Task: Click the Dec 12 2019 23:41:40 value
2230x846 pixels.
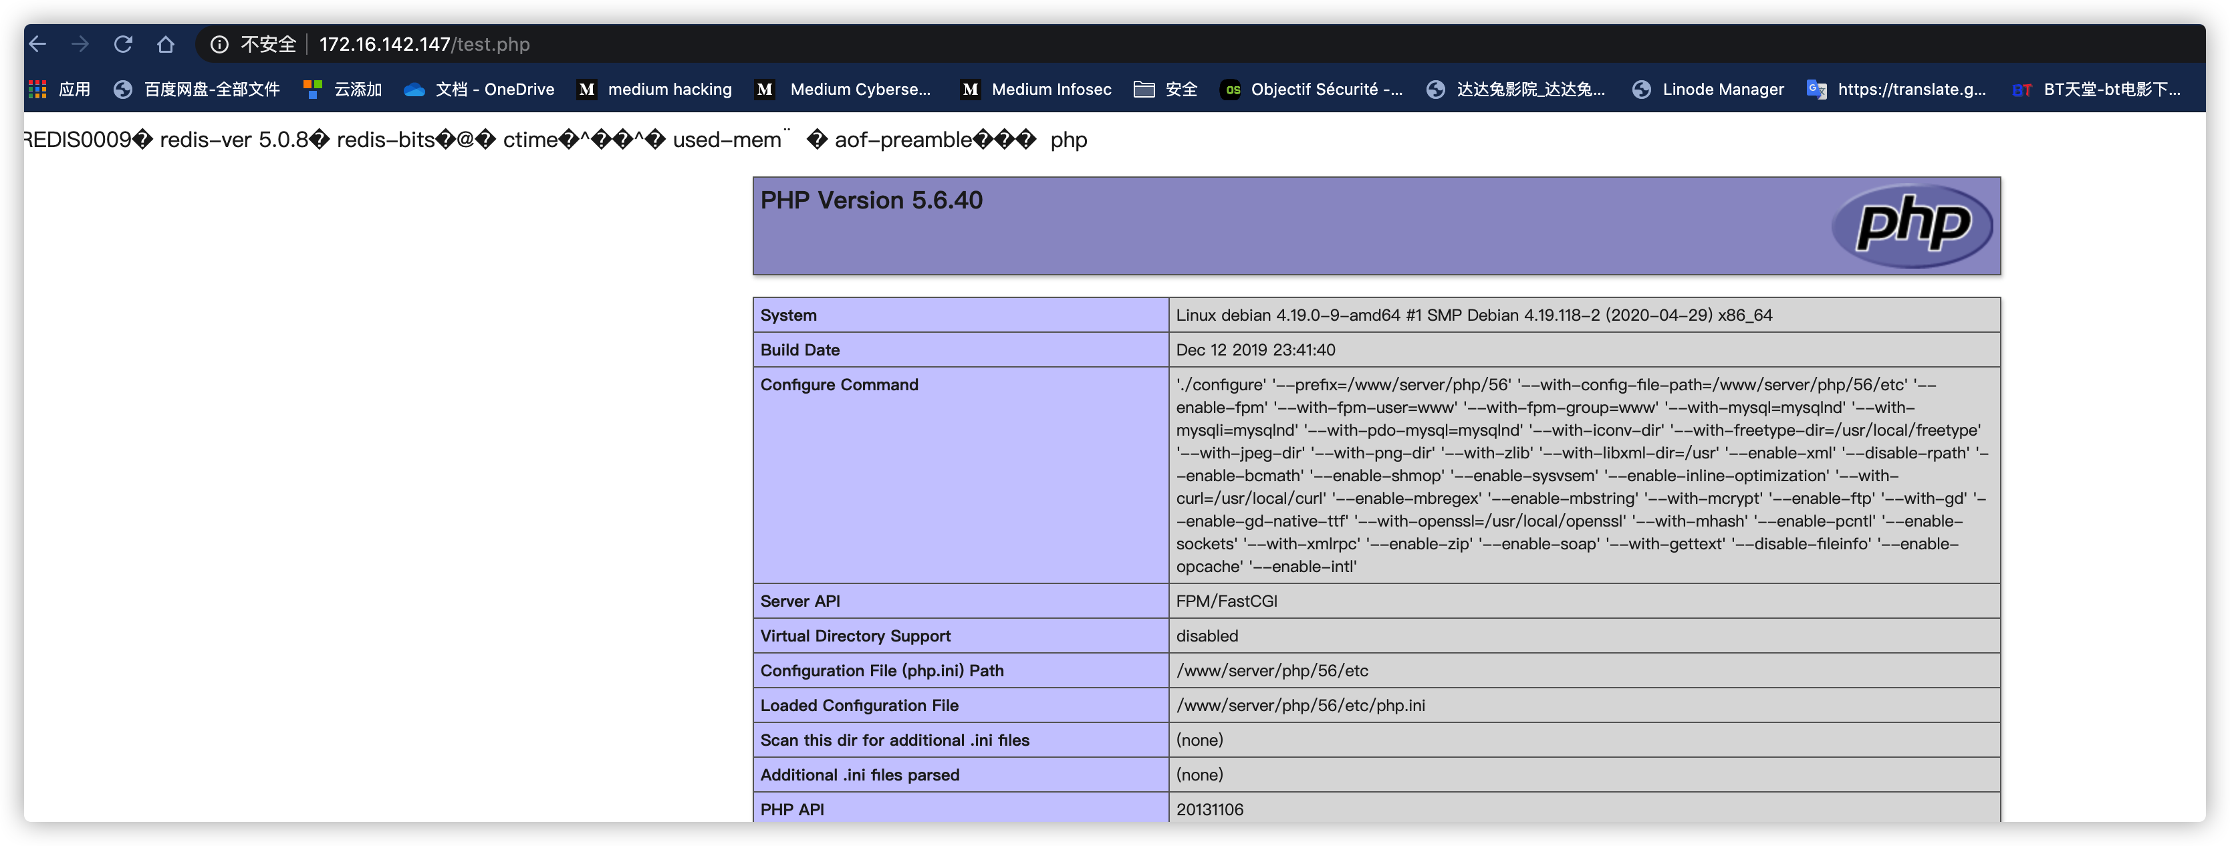Action: click(1255, 349)
